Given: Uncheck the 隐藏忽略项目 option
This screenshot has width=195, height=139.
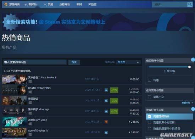Looking at the screenshot, I should pos(150,116).
